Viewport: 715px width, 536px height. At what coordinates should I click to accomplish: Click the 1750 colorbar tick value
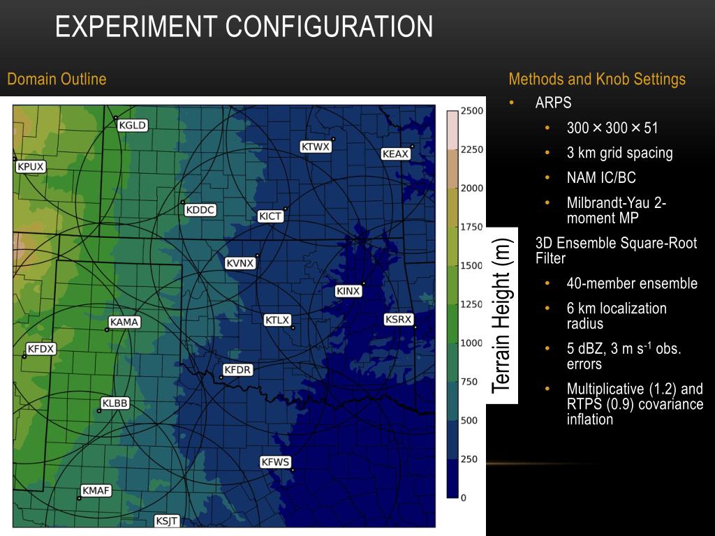coord(471,227)
